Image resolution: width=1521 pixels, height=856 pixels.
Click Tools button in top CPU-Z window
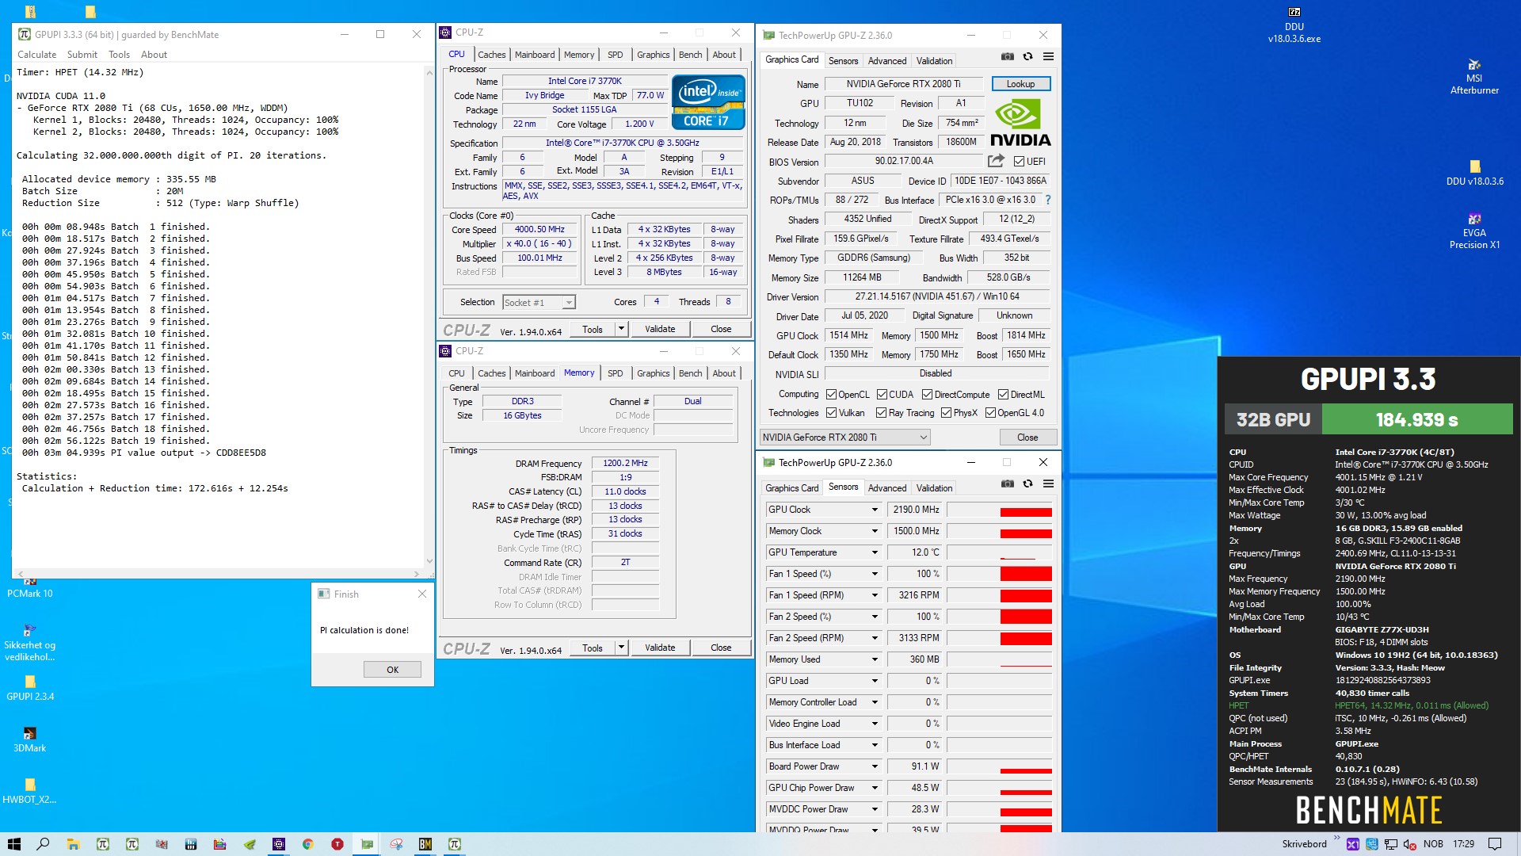pyautogui.click(x=593, y=329)
